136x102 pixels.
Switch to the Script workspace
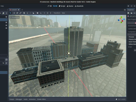(62, 6)
